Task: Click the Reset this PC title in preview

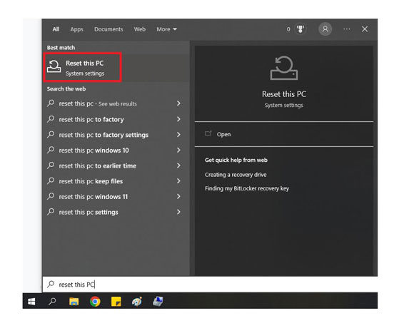Action: pyautogui.click(x=284, y=94)
